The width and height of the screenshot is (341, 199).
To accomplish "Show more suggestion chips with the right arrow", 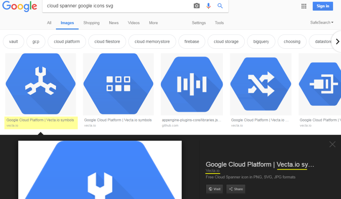I will click(x=337, y=42).
